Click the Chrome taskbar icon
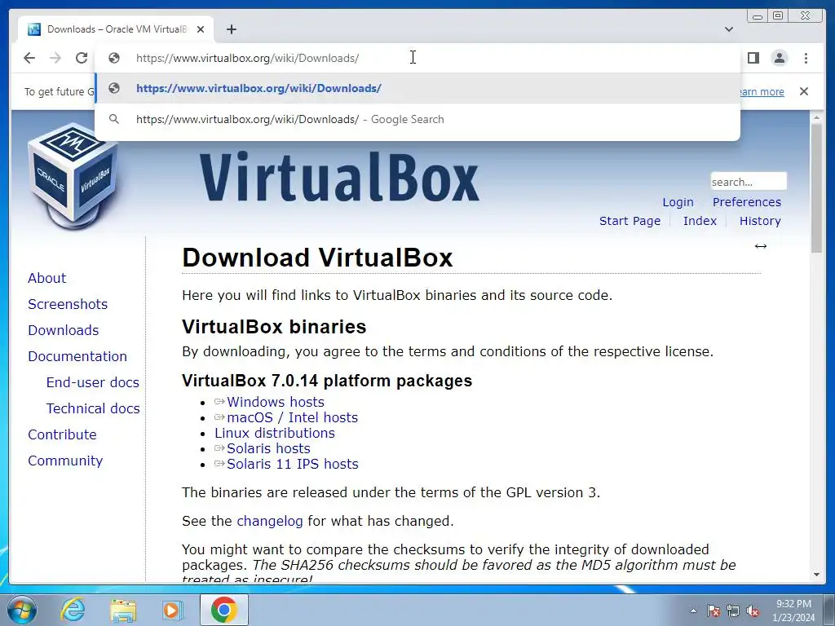 click(x=223, y=610)
